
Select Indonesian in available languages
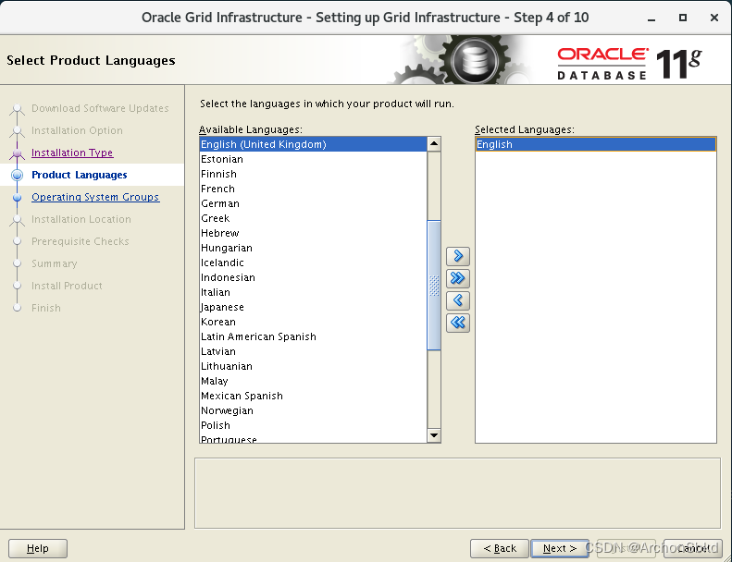[x=313, y=277]
